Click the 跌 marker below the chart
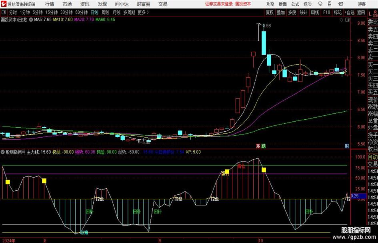The image size is (378, 243). coord(264,146)
